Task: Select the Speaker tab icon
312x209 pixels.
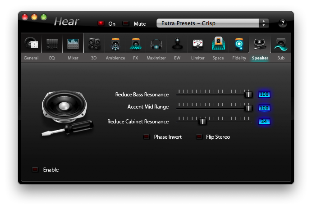Action: coord(260,43)
